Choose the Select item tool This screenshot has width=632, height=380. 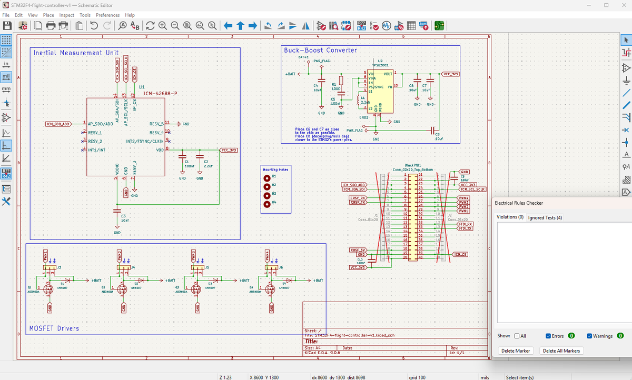click(x=626, y=39)
